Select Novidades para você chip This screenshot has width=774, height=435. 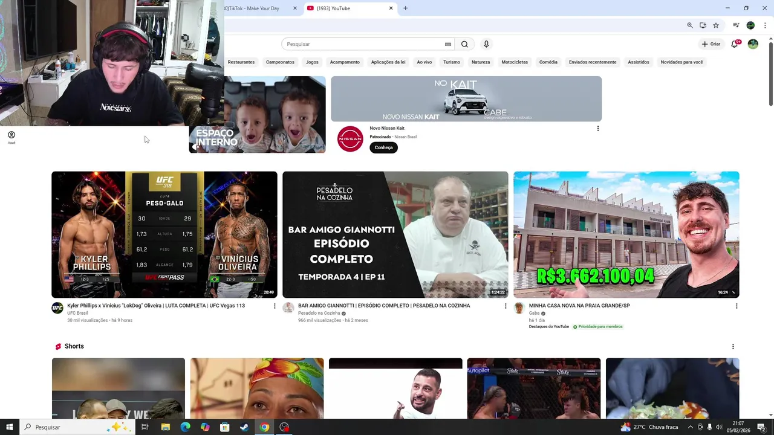[682, 62]
